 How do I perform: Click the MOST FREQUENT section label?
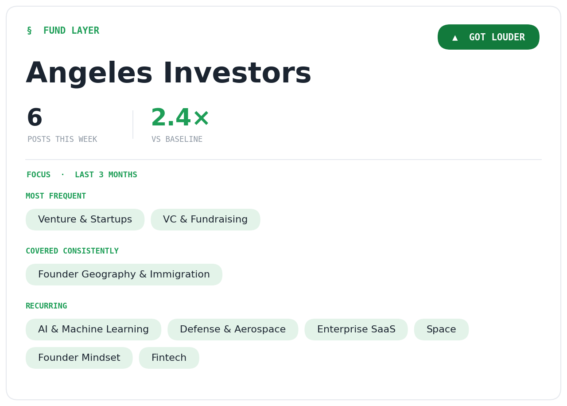(56, 196)
